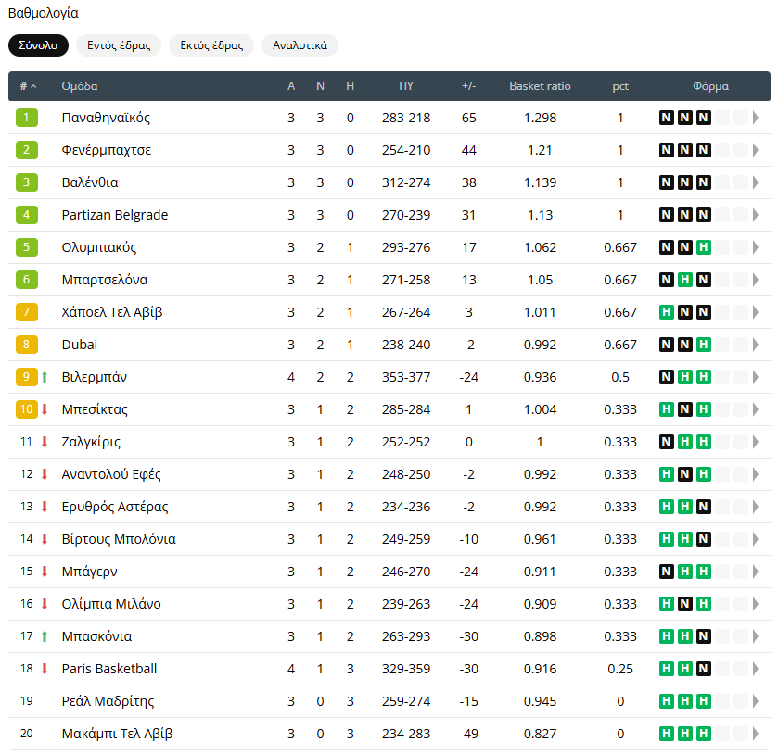Sort table by Basket ratio column
Viewport: 778px width, 754px height.
coord(540,86)
